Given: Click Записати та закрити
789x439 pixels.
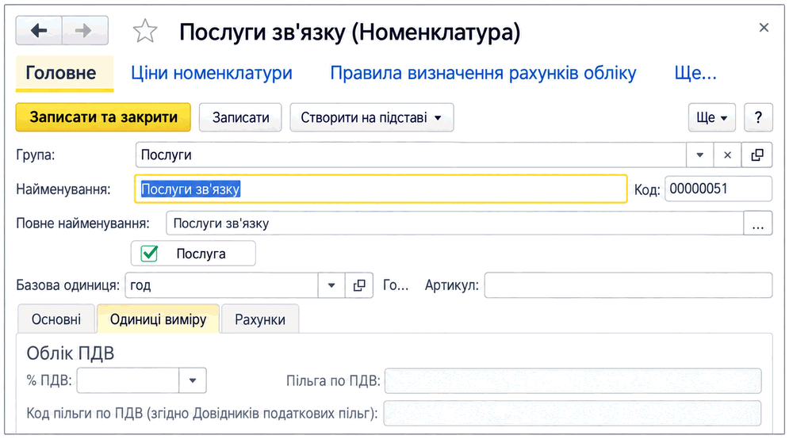Looking at the screenshot, I should (x=103, y=117).
